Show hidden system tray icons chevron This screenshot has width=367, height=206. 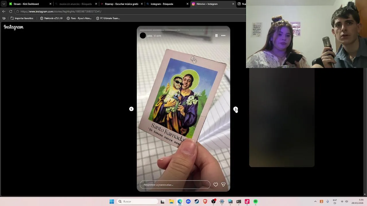pyautogui.click(x=315, y=201)
